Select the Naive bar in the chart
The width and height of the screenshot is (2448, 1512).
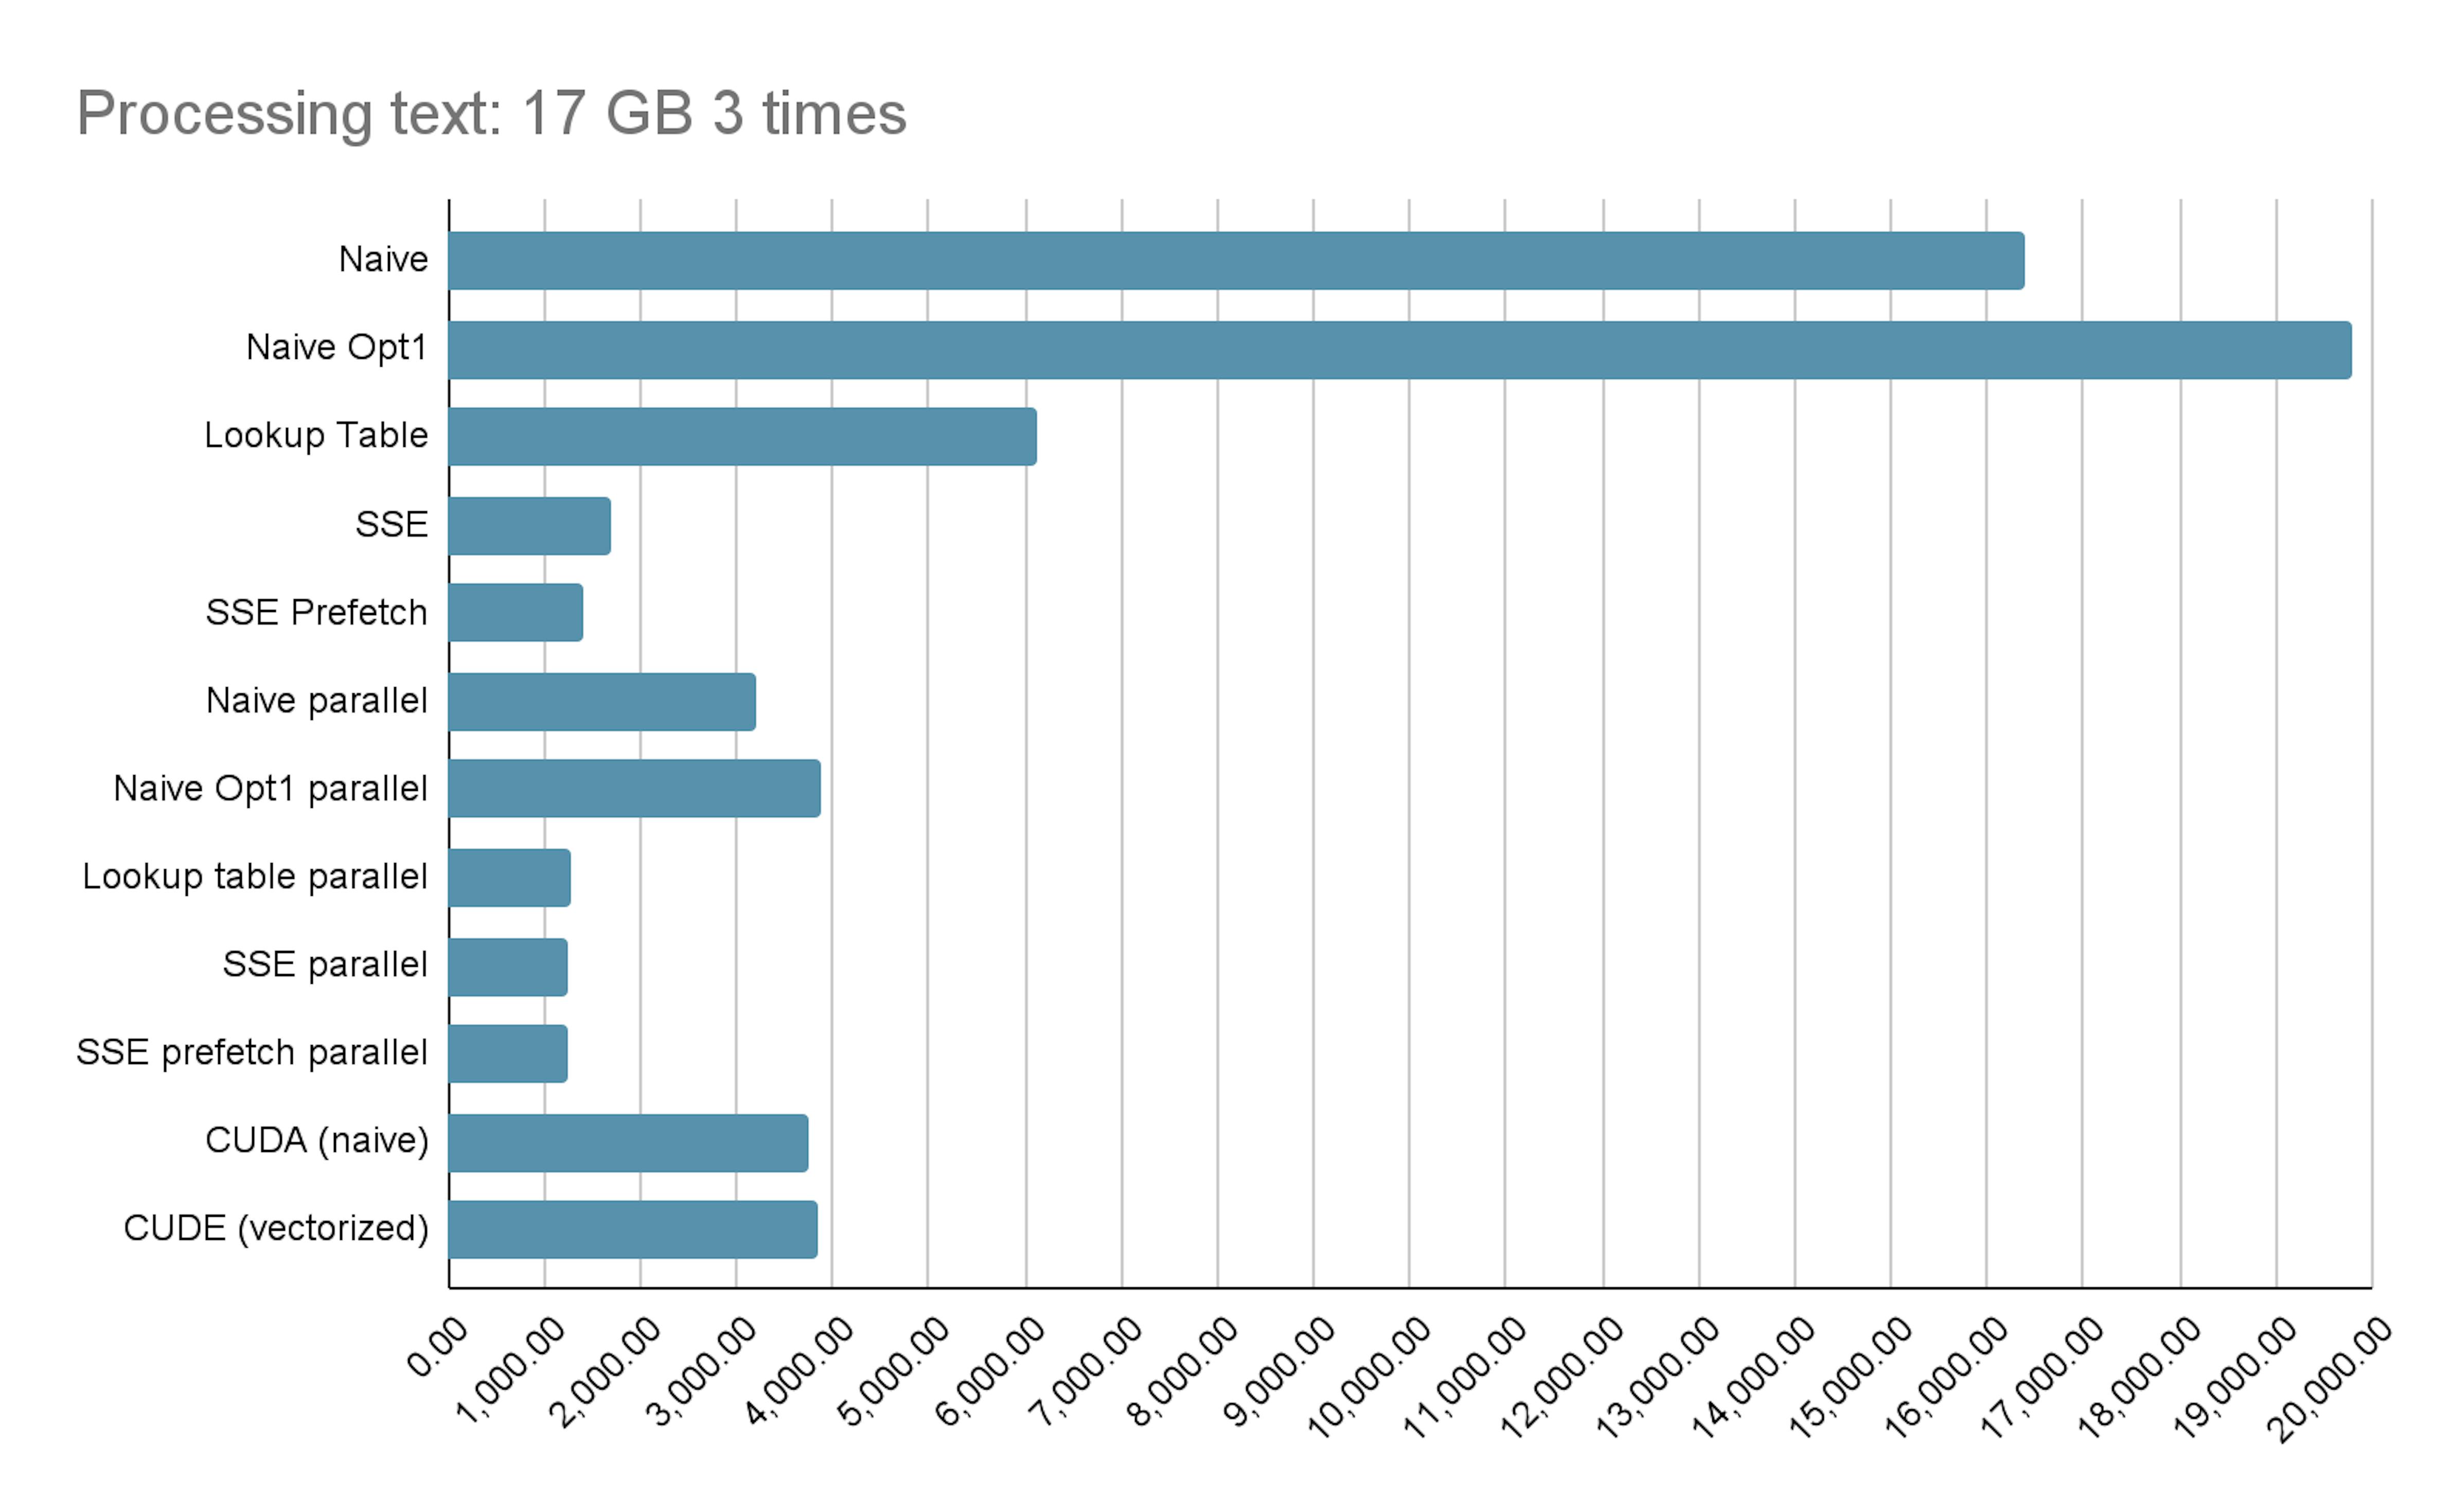pos(1235,261)
